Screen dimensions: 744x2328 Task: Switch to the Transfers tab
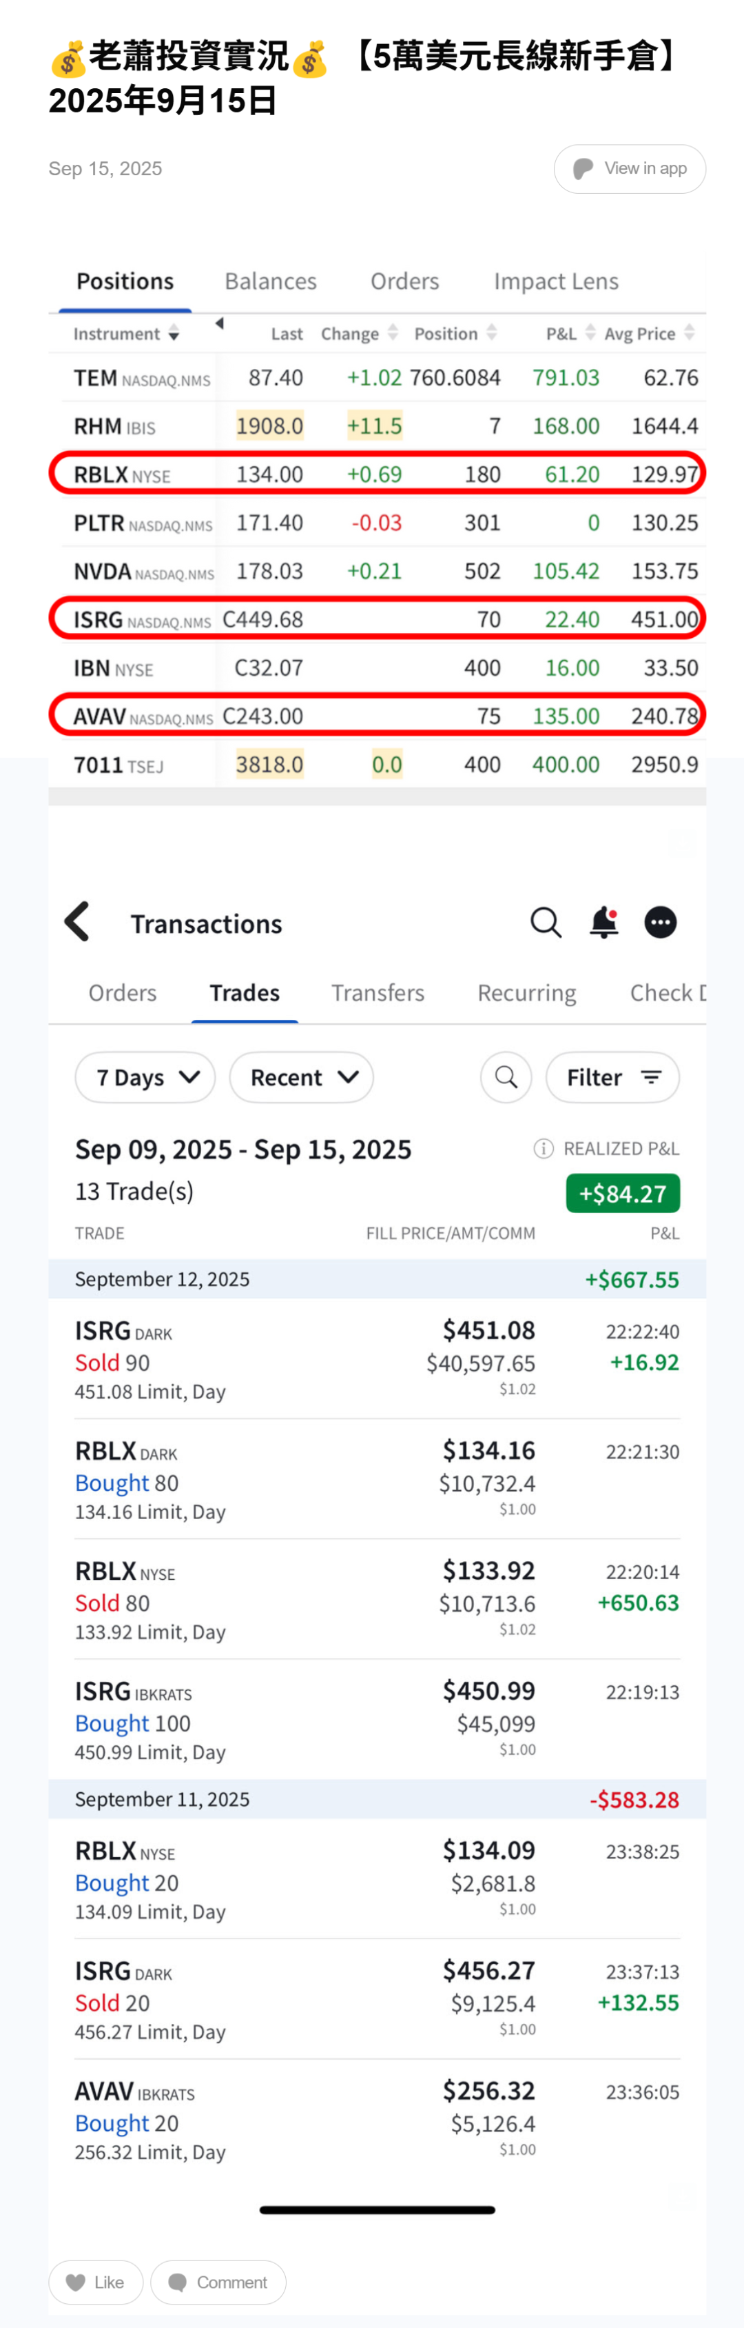tap(378, 992)
